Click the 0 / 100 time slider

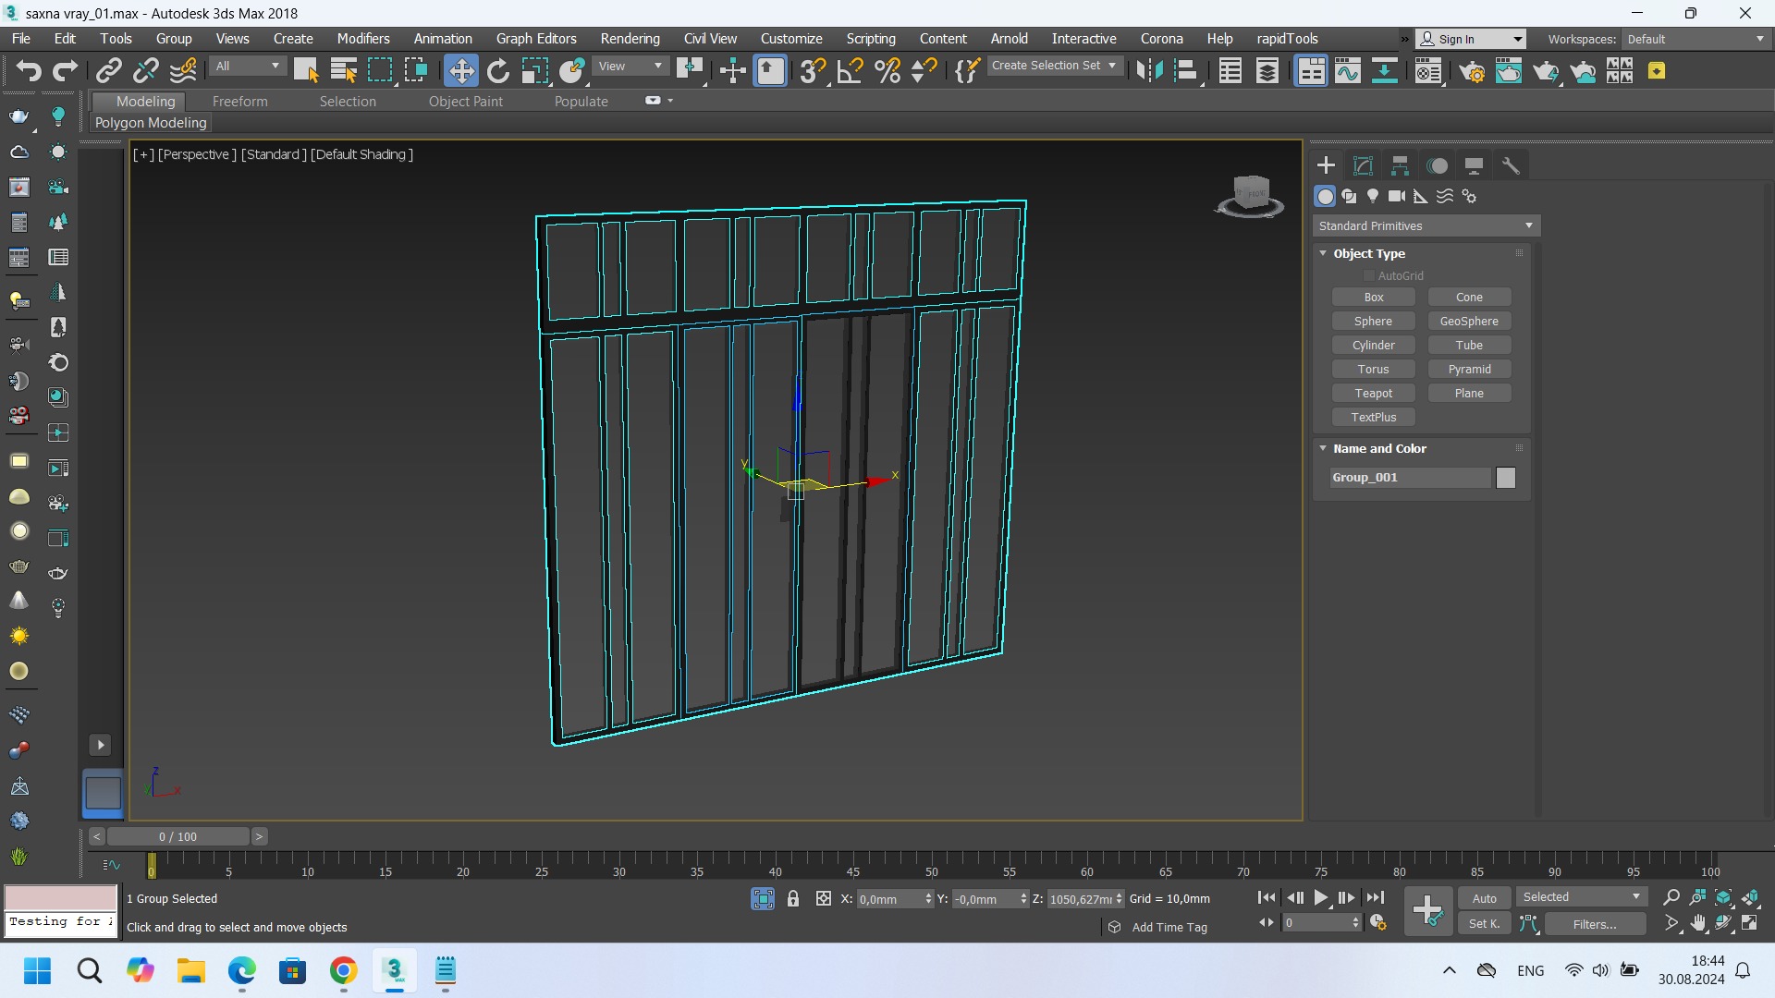point(177,836)
